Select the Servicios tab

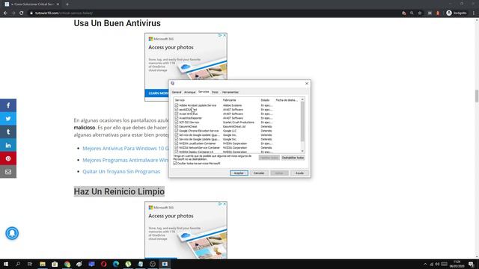[204, 92]
